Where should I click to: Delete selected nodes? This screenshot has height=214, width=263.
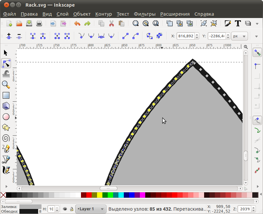tap(19, 36)
